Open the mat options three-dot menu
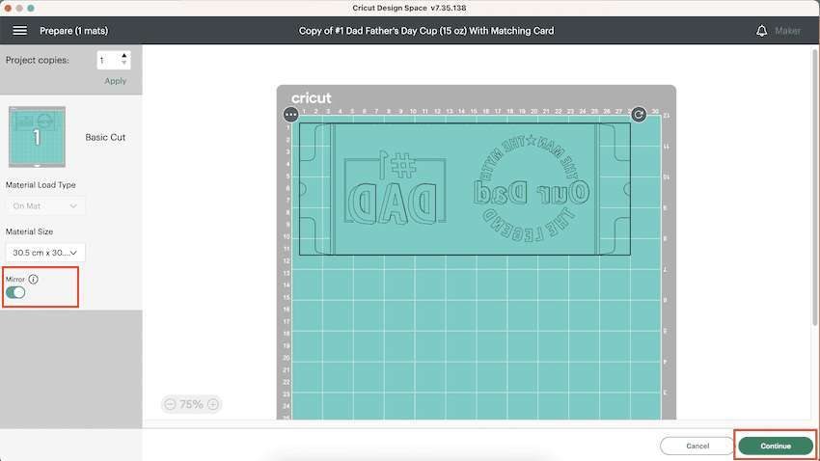The height and width of the screenshot is (461, 820). (x=290, y=115)
